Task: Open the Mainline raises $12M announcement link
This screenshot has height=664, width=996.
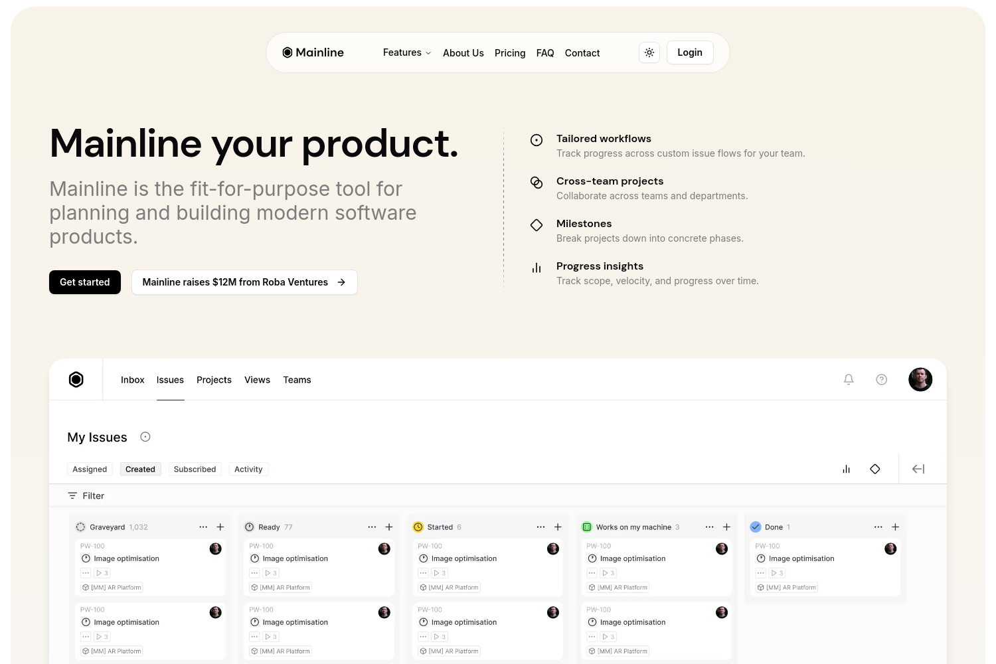Action: (x=244, y=282)
